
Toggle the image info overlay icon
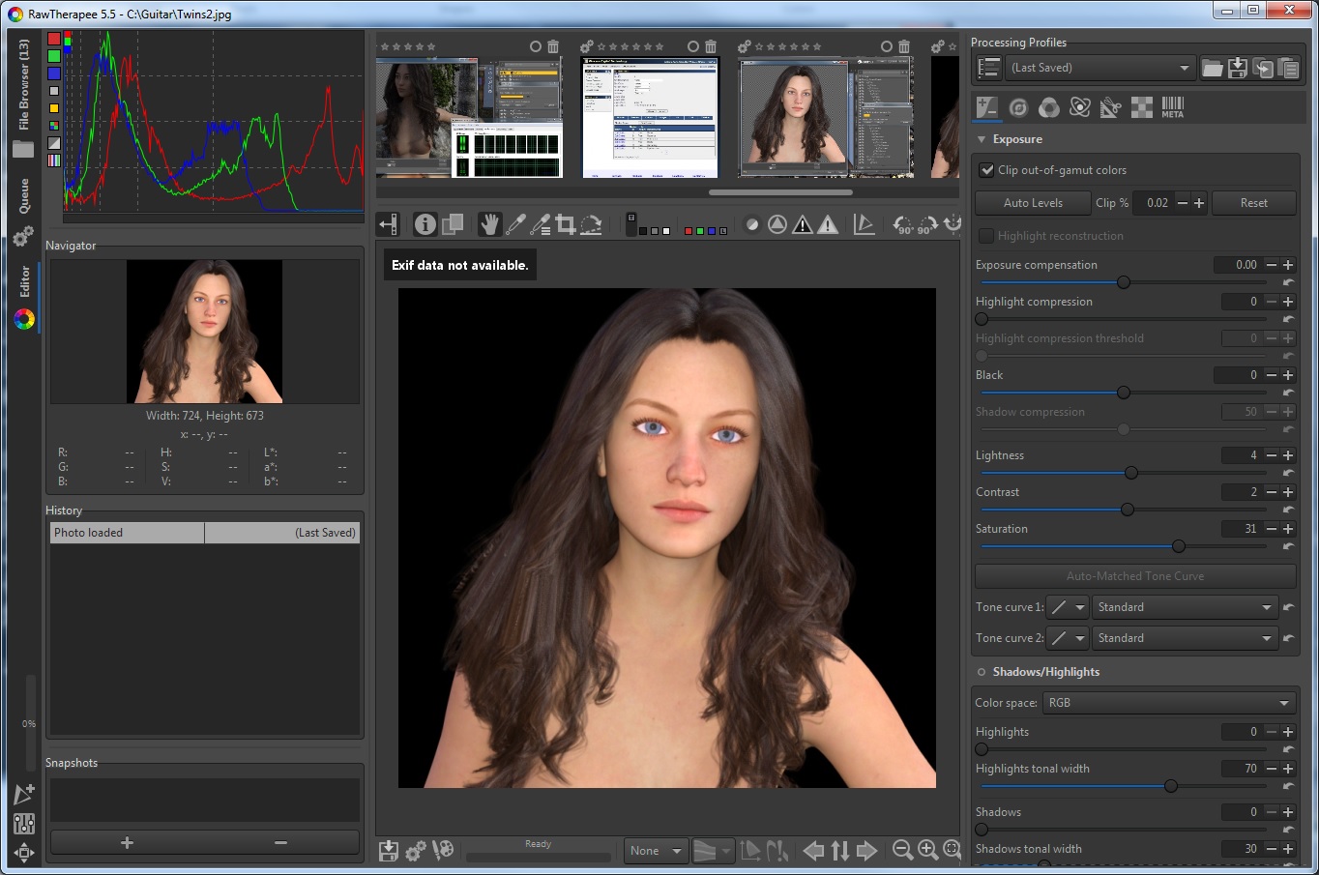pyautogui.click(x=425, y=225)
